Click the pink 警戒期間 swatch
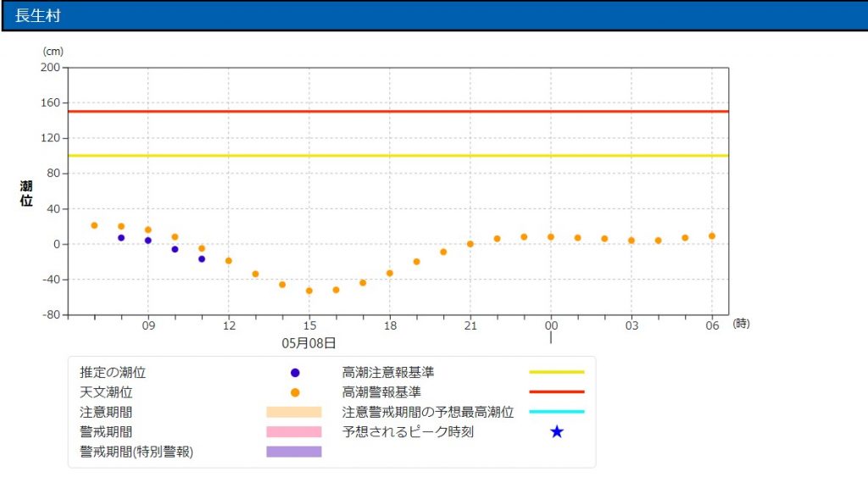This screenshot has width=868, height=488. [294, 432]
